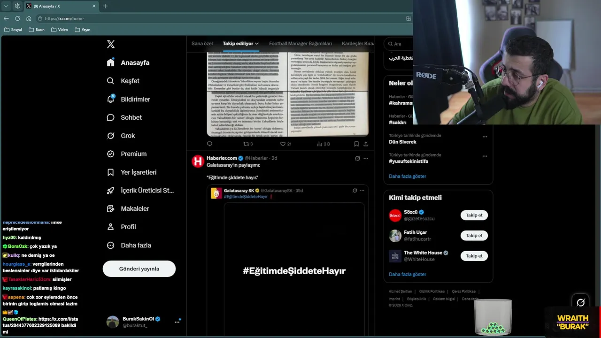Open Profil person icon
Screen dimensions: 601x338
click(111, 227)
